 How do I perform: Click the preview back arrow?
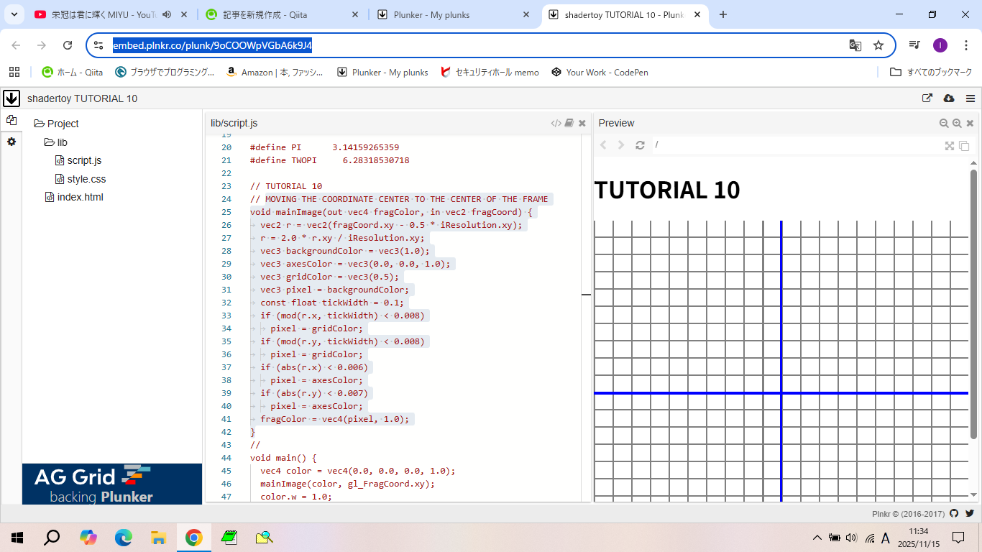[x=603, y=145]
